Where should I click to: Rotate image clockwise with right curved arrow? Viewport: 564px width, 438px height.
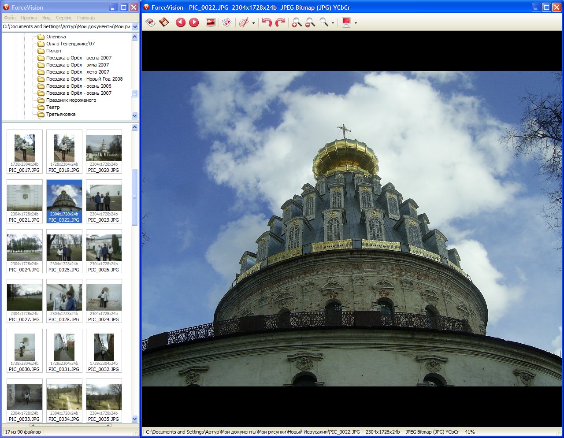[280, 22]
